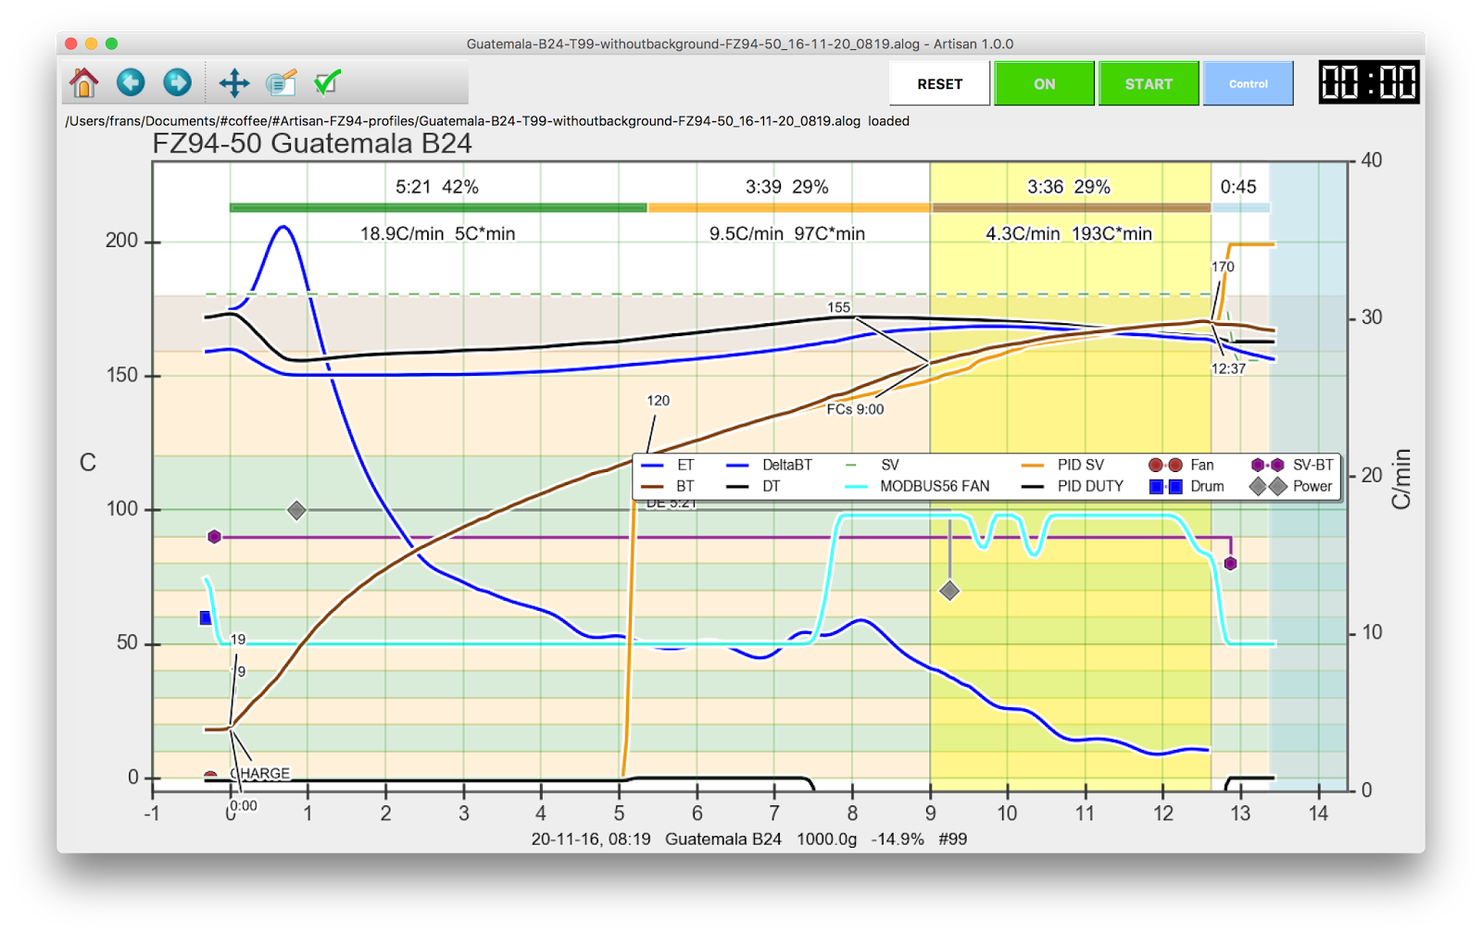Click the grey Power diamond after minute 9
The height and width of the screenshot is (934, 1482).
point(949,591)
